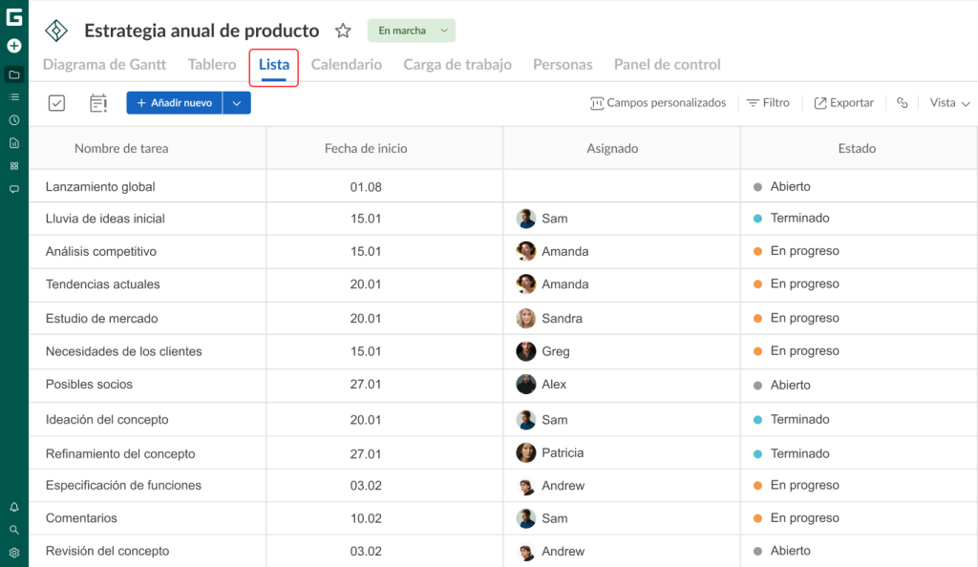This screenshot has width=978, height=567.
Task: Select the Estudio de mercado task
Action: (101, 319)
